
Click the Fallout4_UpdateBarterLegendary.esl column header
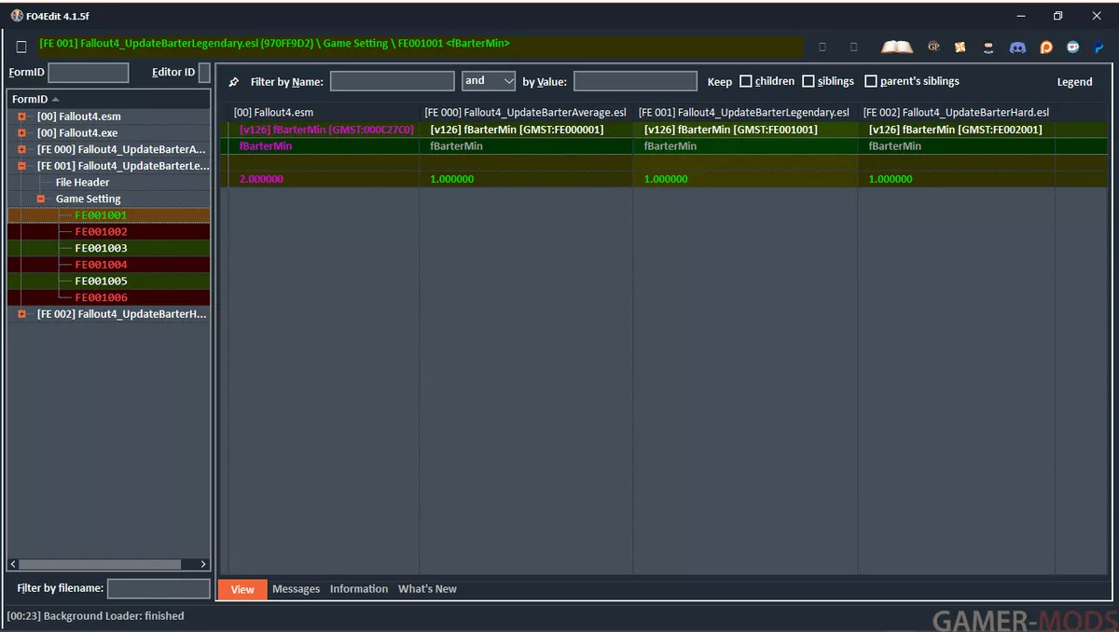point(745,113)
